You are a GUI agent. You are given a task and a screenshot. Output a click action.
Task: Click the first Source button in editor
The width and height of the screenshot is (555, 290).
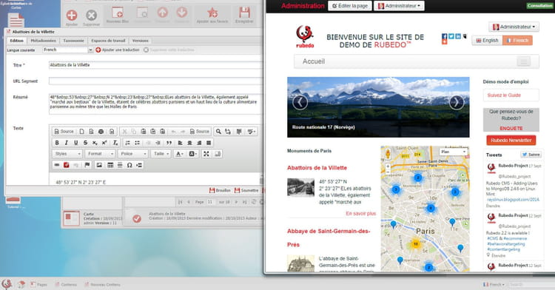(x=64, y=131)
